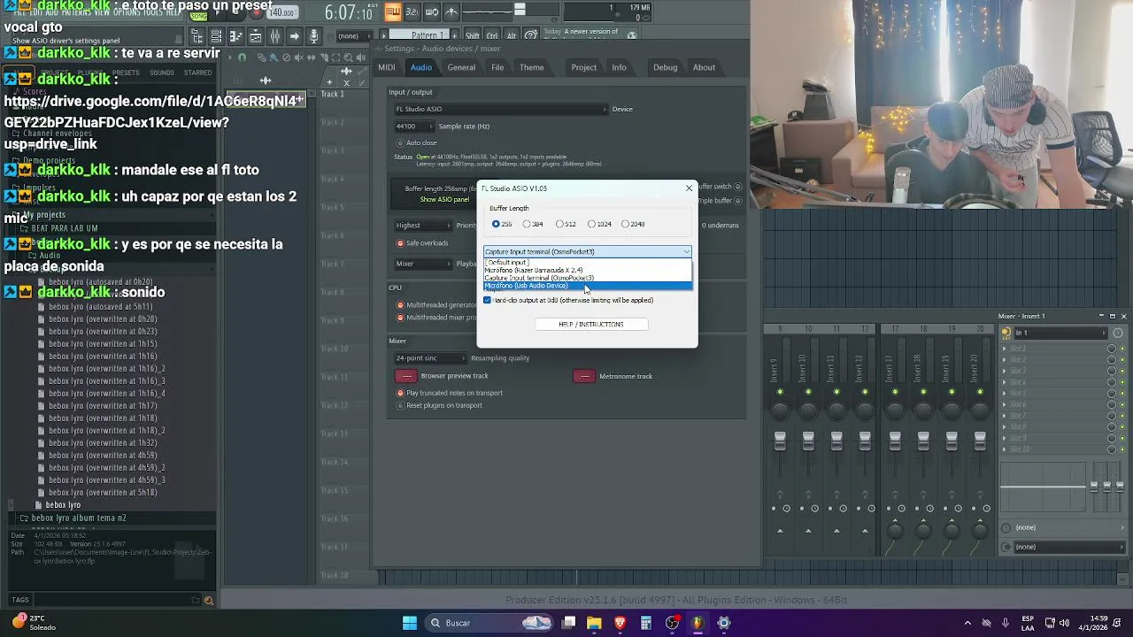Enable Auto close in audio settings
This screenshot has width=1133, height=637.
pos(400,142)
